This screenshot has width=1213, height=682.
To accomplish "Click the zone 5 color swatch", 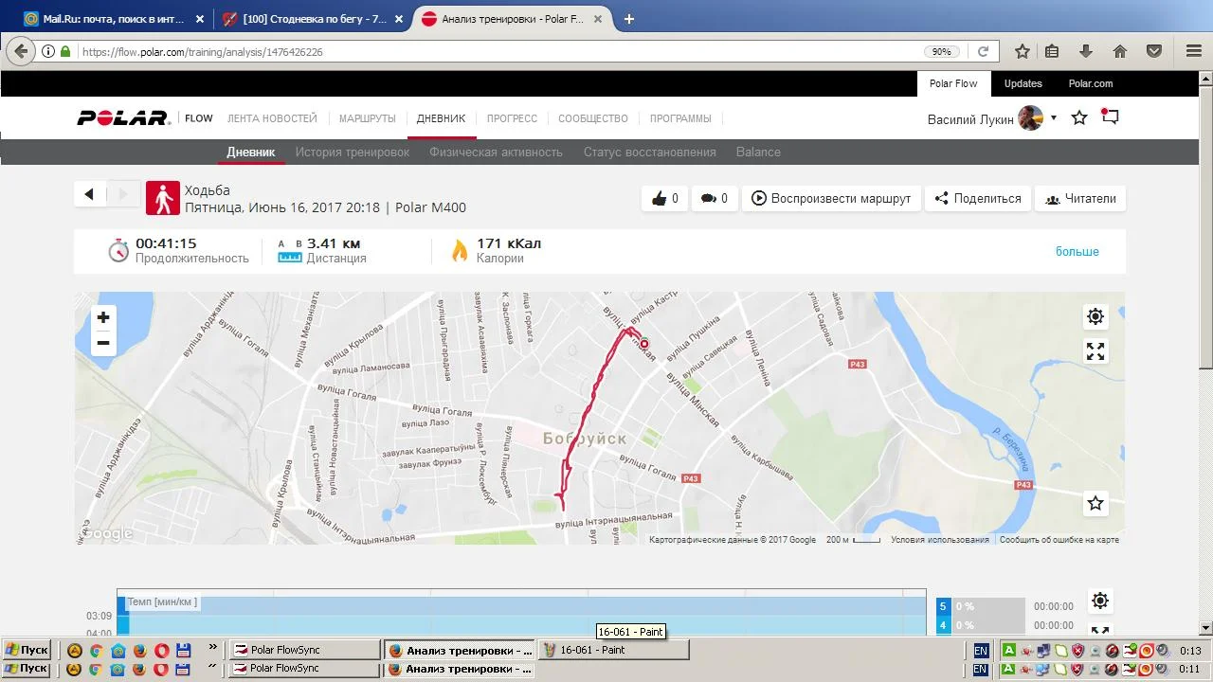I will tap(943, 606).
